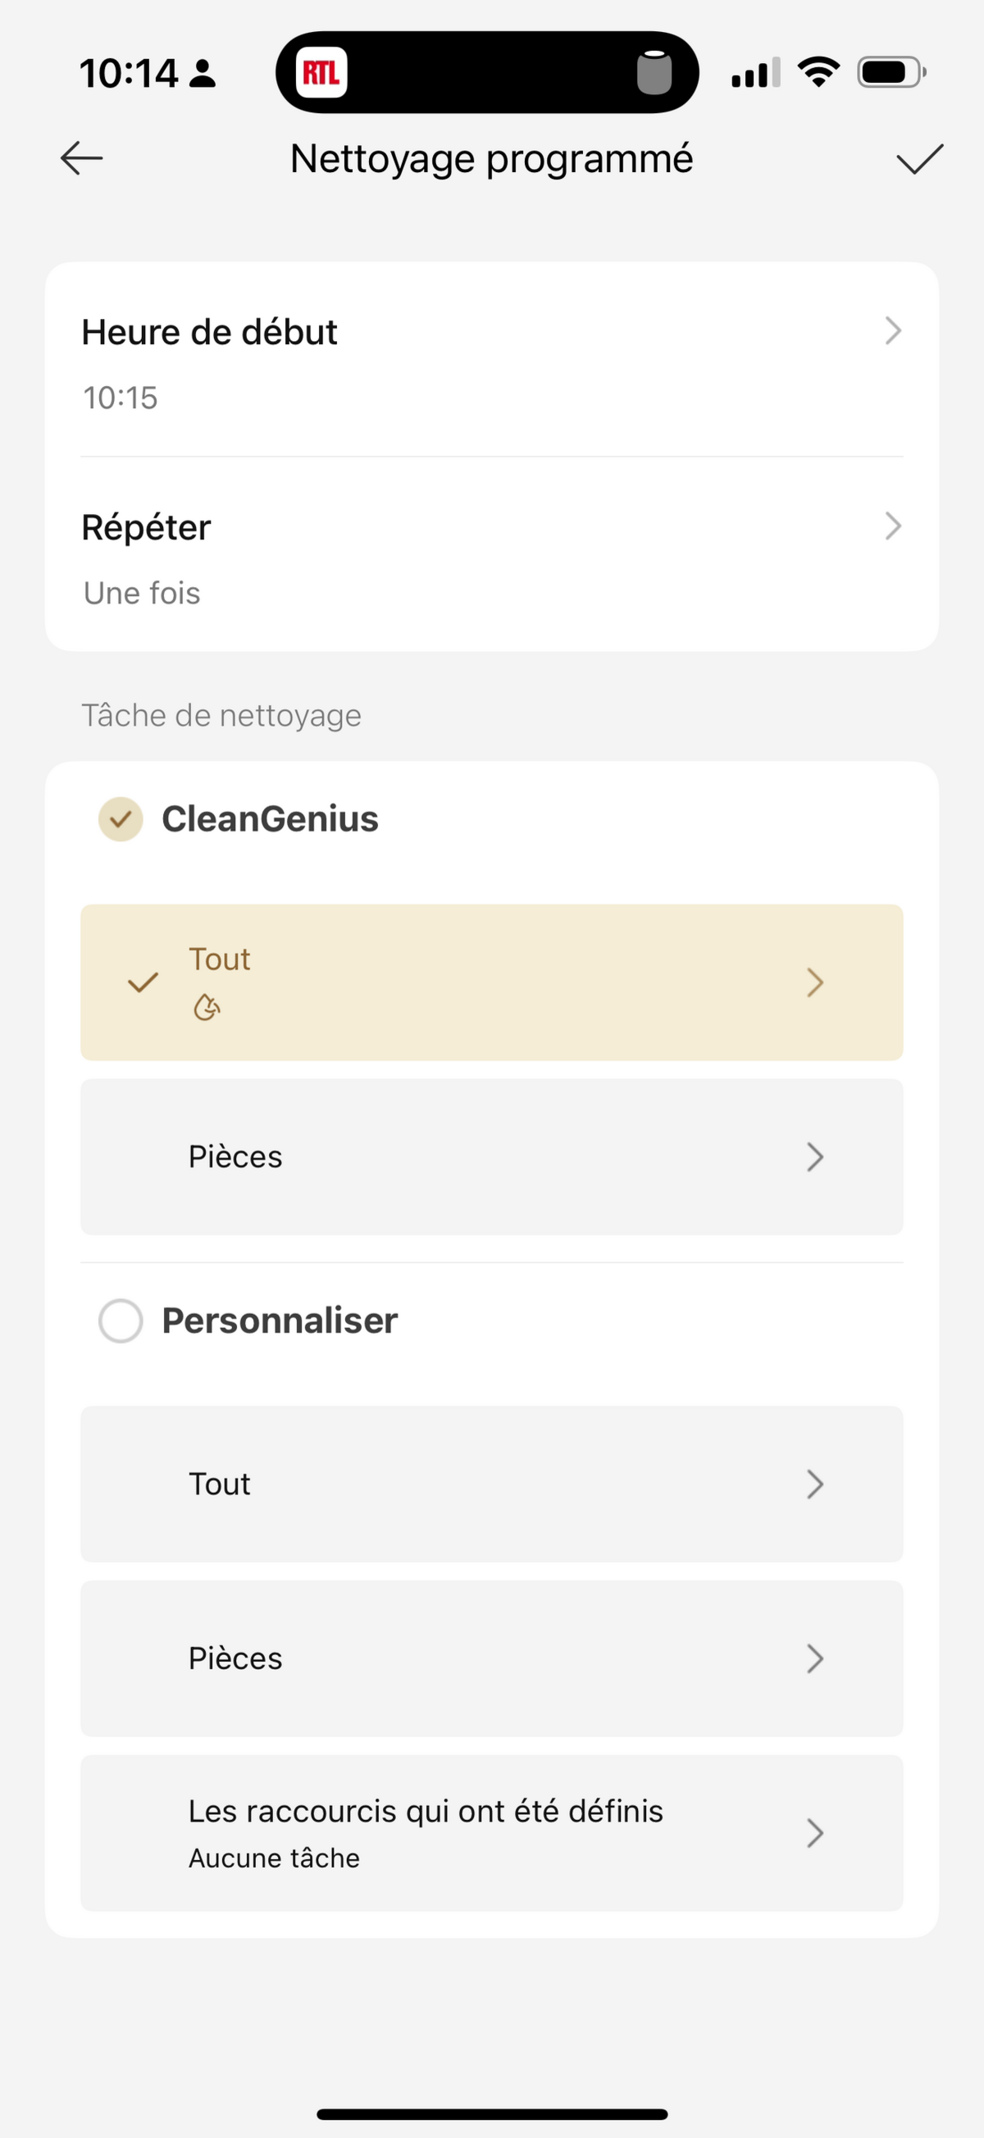This screenshot has width=984, height=2138.
Task: Tap the home indicator bar
Action: pos(491,2113)
